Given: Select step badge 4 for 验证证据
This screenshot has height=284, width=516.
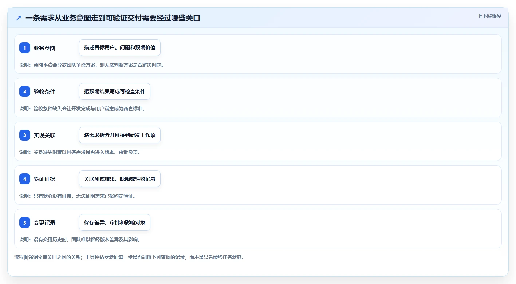Looking at the screenshot, I should pos(25,179).
